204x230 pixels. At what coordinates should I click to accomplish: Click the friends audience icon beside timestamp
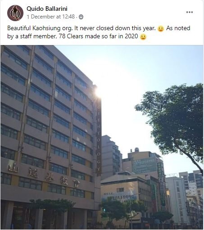tap(81, 17)
